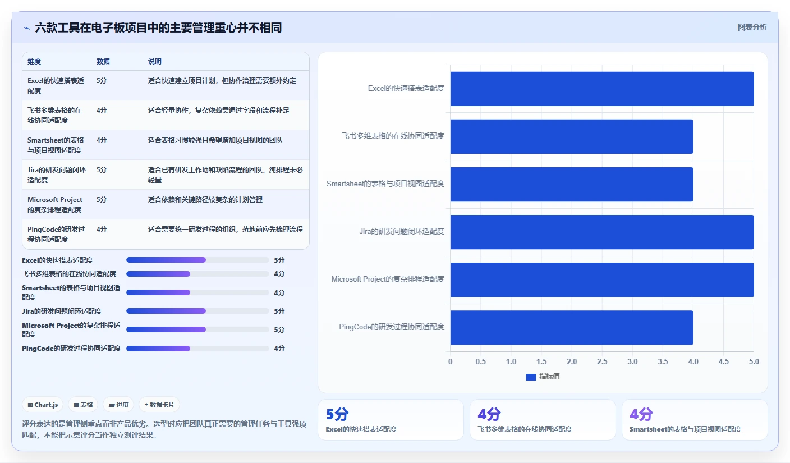Click the Smartsheet chart bar

click(572, 184)
